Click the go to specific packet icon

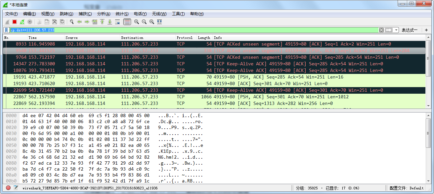[x=95, y=22]
